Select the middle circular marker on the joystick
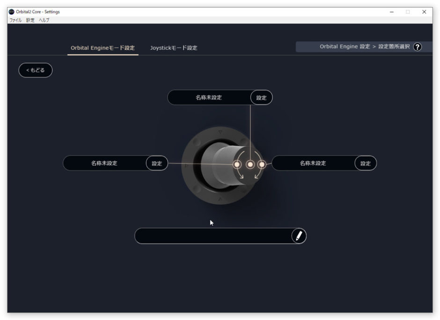This screenshot has height=320, width=440. [250, 164]
